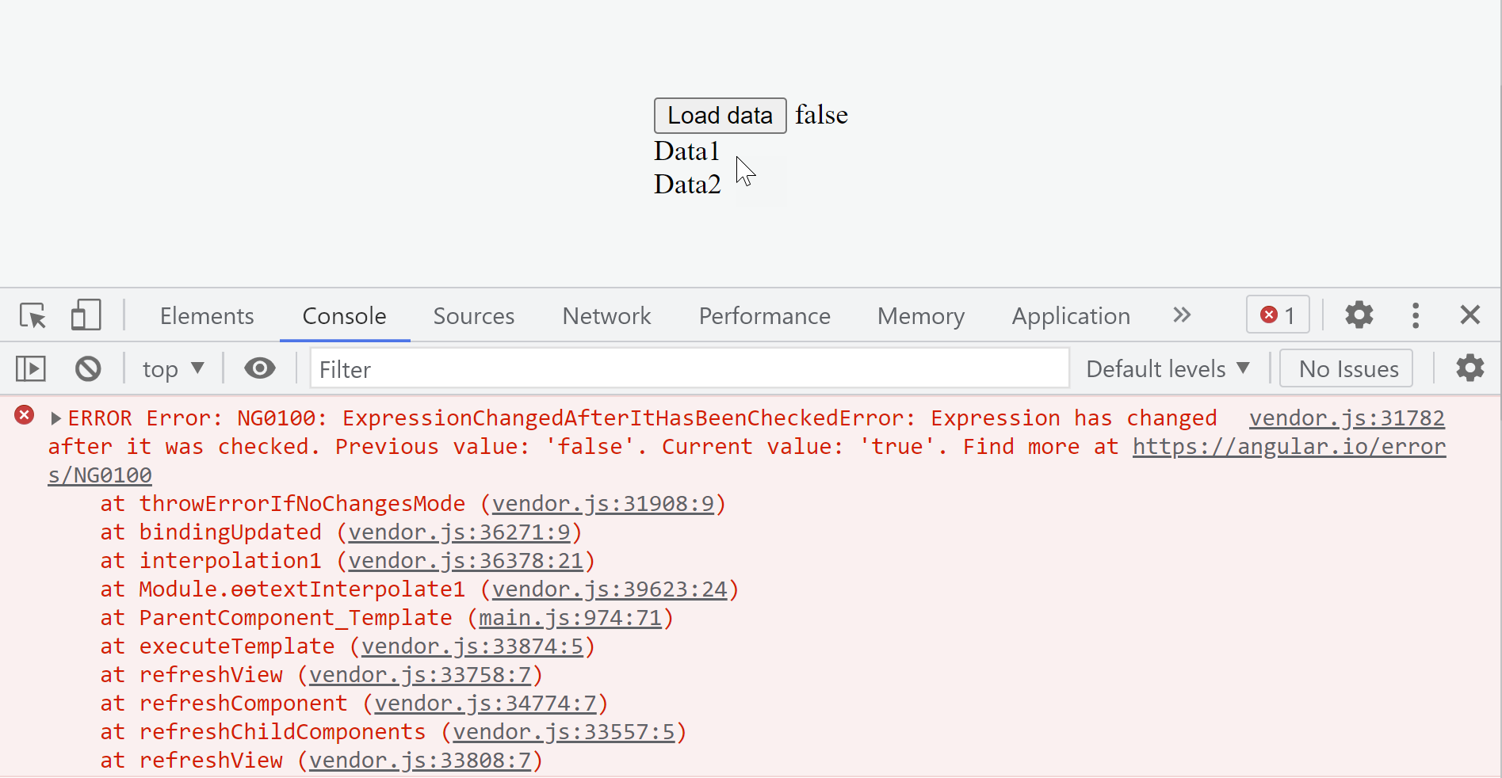Click the red error icon beside ERROR
Viewport: 1502px width, 778px height.
click(x=25, y=415)
